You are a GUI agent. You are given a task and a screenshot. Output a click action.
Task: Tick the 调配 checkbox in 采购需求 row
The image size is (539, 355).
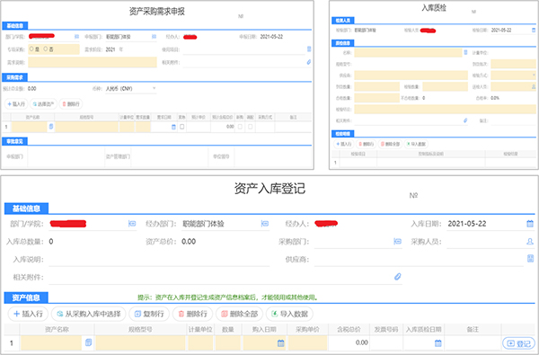tap(251, 127)
